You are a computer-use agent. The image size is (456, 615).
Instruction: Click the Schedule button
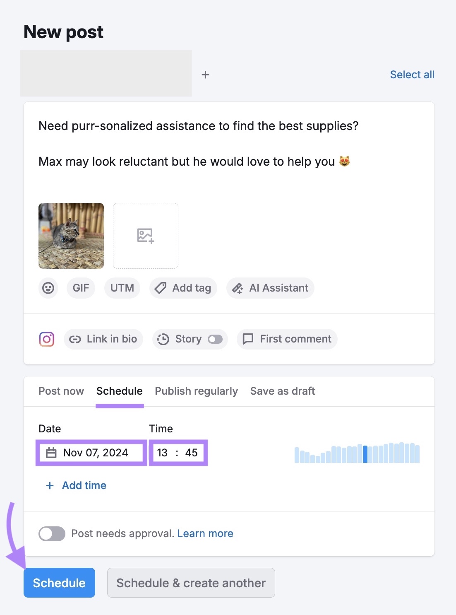coord(59,583)
